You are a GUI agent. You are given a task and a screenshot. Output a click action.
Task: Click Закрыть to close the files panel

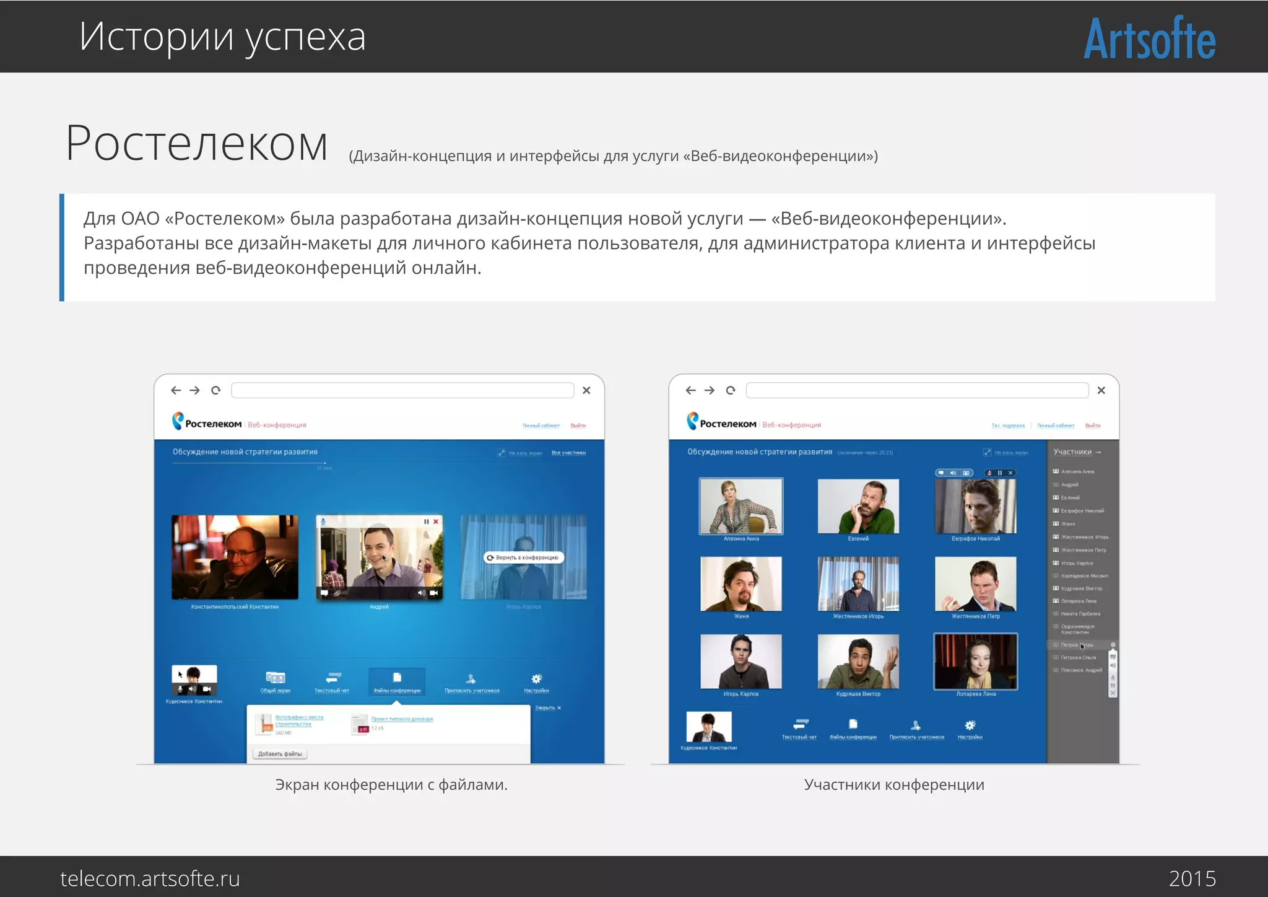pos(548,707)
